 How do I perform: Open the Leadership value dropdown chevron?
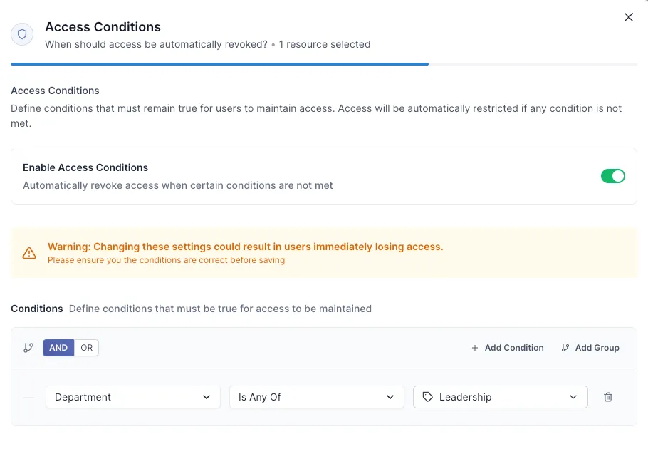(x=573, y=397)
